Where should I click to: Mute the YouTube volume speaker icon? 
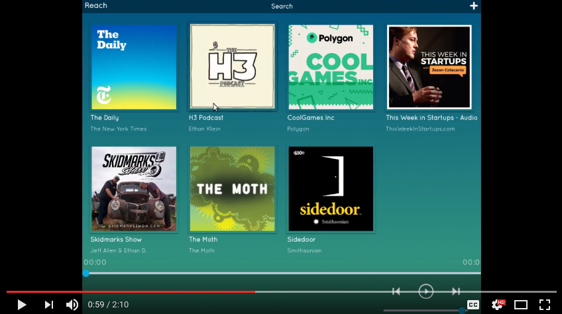point(72,305)
